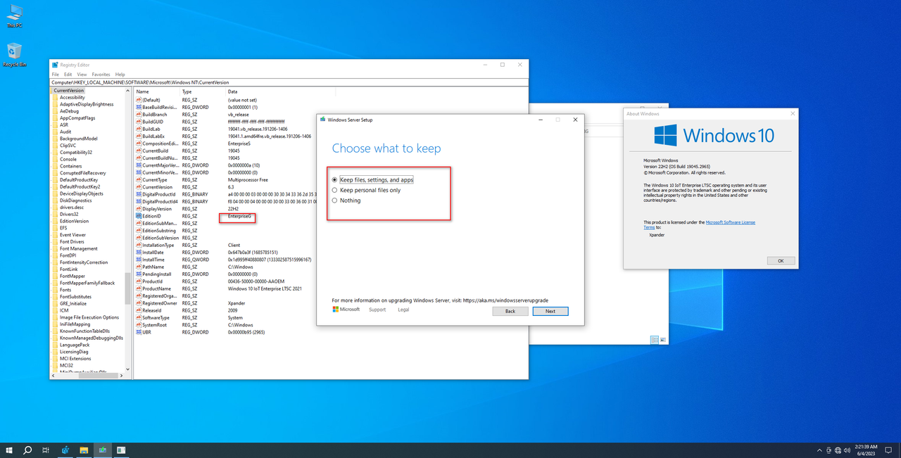Click Next in Windows Server Setup
Image resolution: width=901 pixels, height=458 pixels.
point(550,311)
